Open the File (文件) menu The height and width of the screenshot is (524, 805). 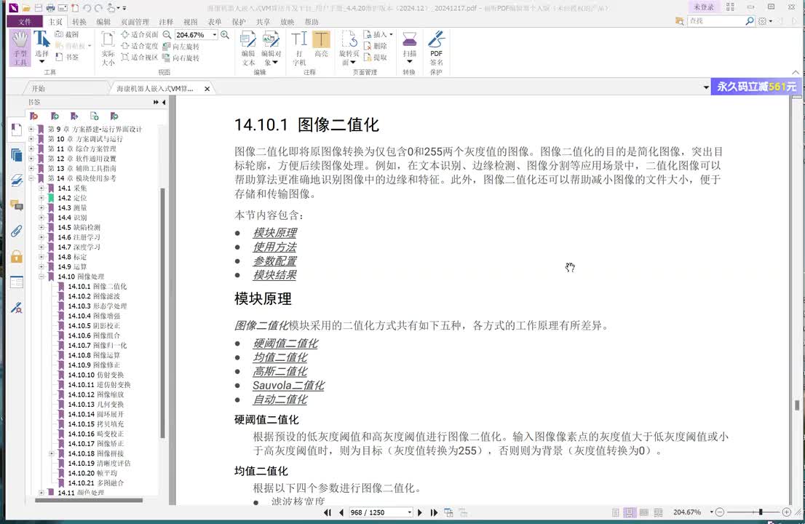coord(25,22)
